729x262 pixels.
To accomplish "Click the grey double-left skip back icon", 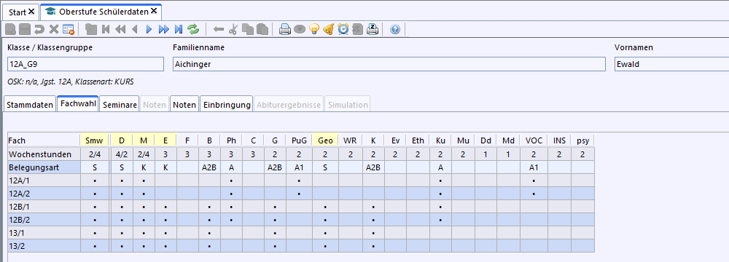I will 120,29.
